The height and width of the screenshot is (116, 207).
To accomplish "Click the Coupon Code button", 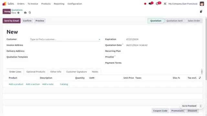I will [x=160, y=111].
